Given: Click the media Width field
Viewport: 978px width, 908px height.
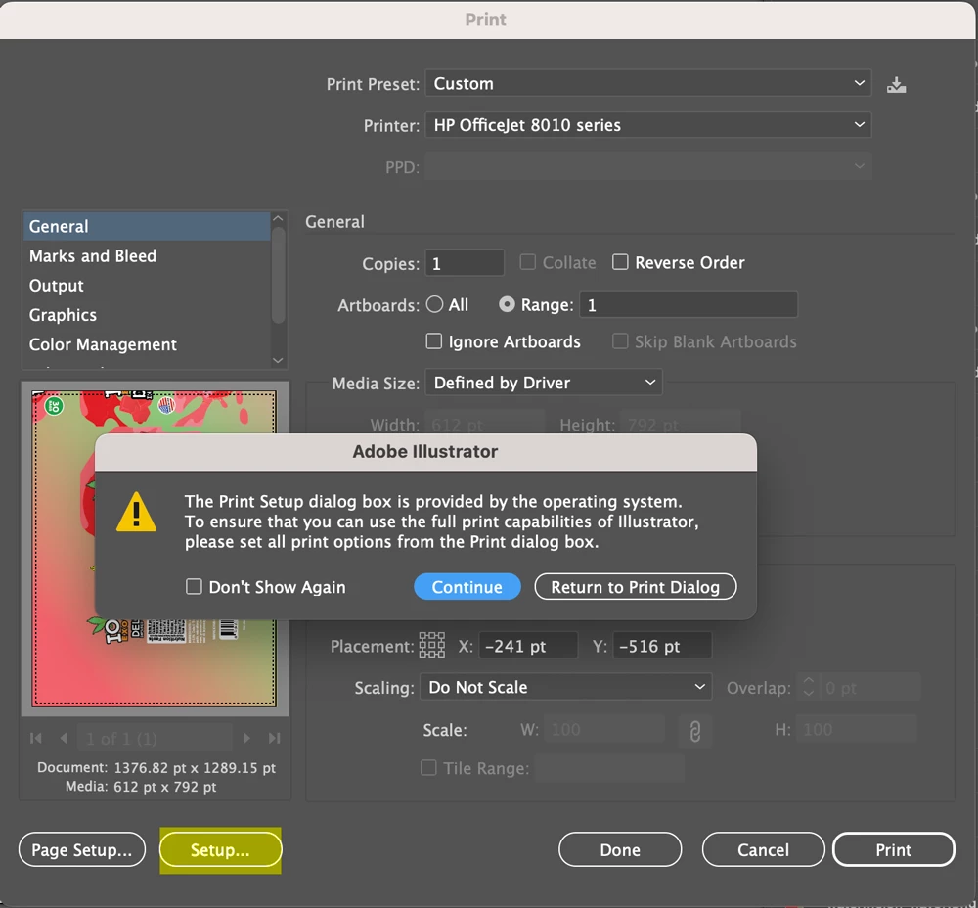Looking at the screenshot, I should coord(485,425).
